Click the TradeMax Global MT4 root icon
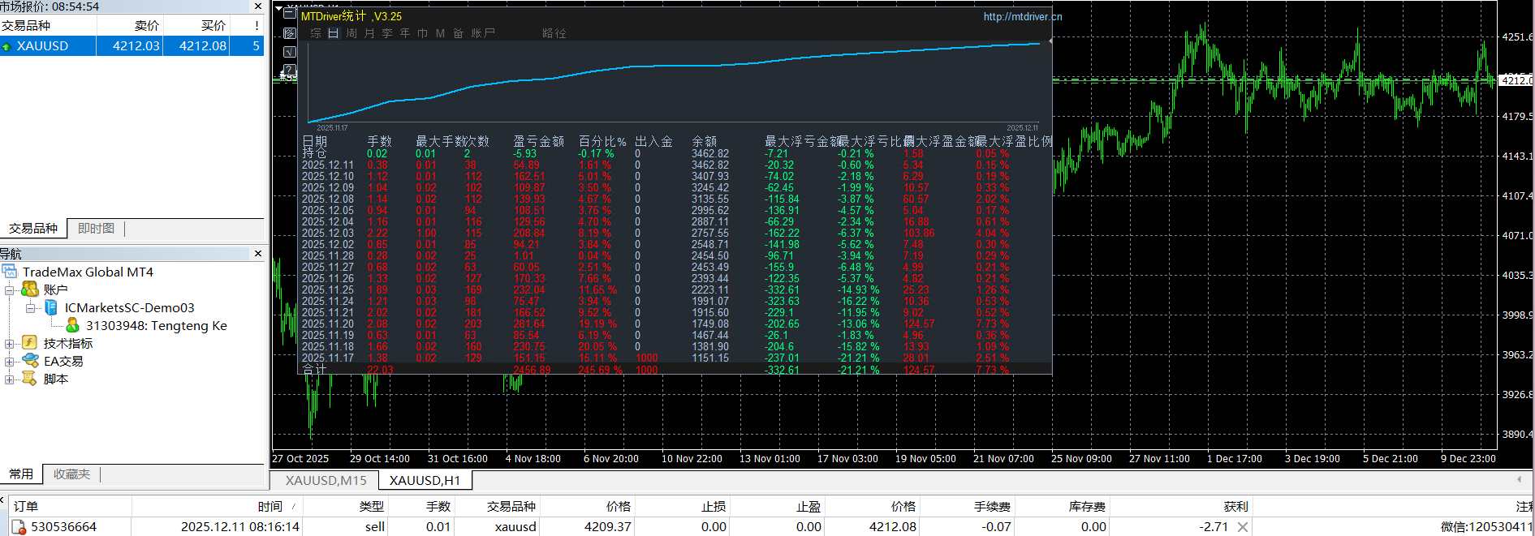This screenshot has height=536, width=1535. coord(10,272)
